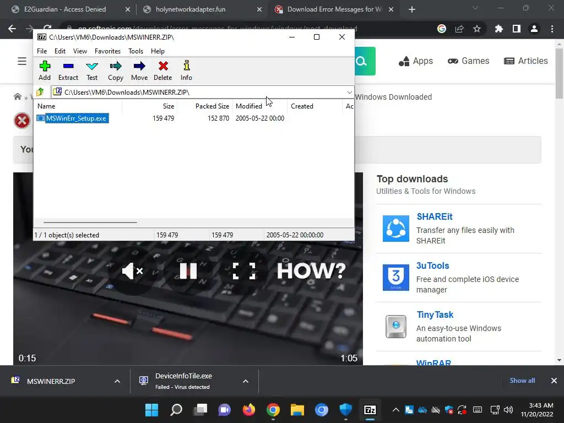
Task: Click the green Softonic search button
Action: pyautogui.click(x=365, y=61)
